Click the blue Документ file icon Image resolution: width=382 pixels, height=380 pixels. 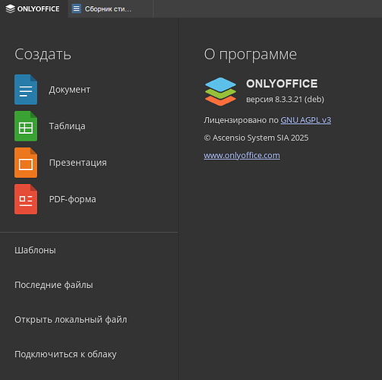point(26,90)
